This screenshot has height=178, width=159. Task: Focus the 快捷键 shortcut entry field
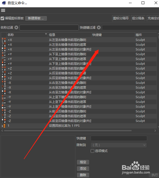[119, 138]
